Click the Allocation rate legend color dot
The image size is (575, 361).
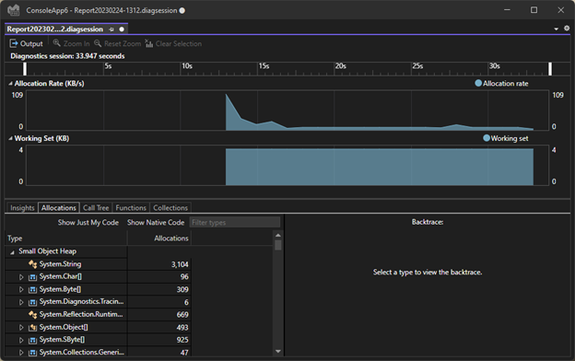coord(478,83)
